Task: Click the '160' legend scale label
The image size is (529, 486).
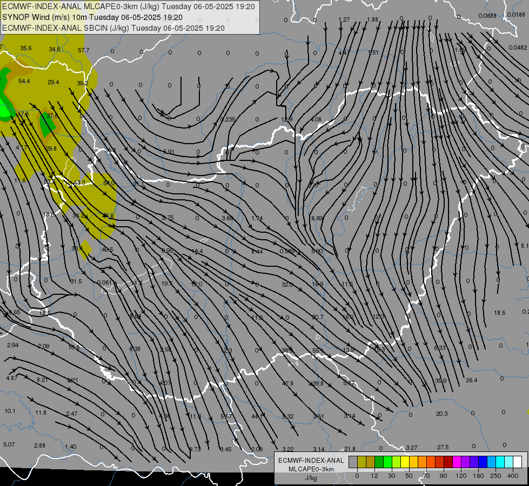Action: tap(478, 476)
